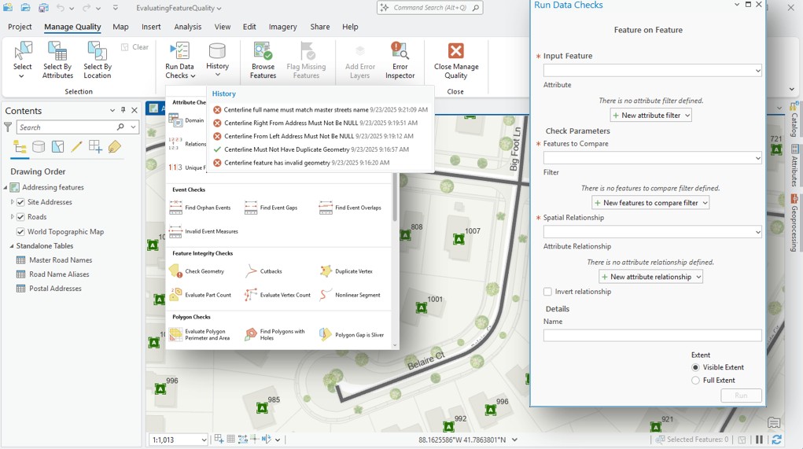Image resolution: width=803 pixels, height=449 pixels.
Task: Click the checks gallery scrollbar
Action: pos(394,197)
